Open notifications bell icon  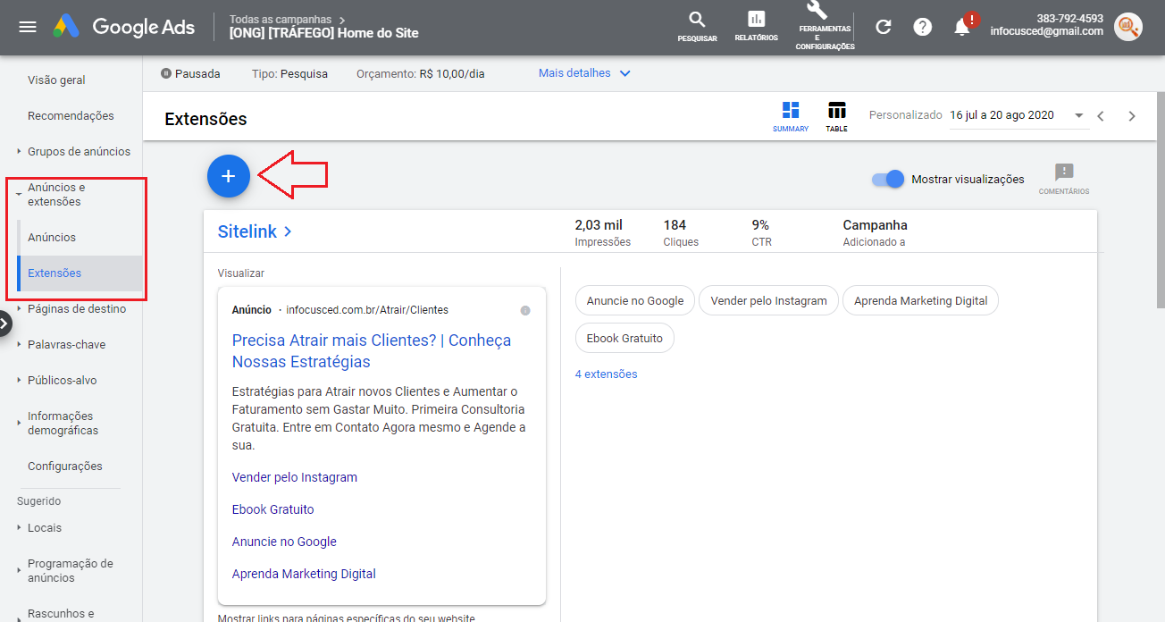click(962, 27)
